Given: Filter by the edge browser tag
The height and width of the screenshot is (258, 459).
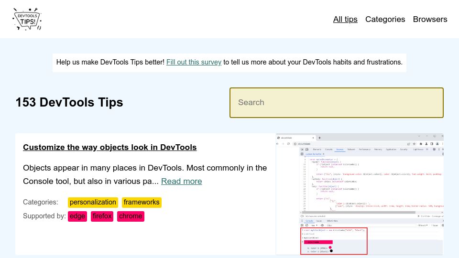Looking at the screenshot, I should (77, 216).
